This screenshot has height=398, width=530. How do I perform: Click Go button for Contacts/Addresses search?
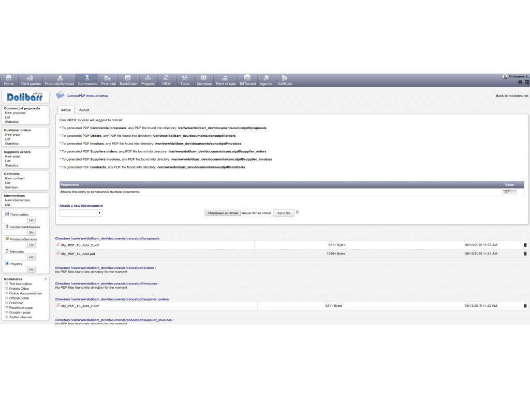click(x=32, y=233)
